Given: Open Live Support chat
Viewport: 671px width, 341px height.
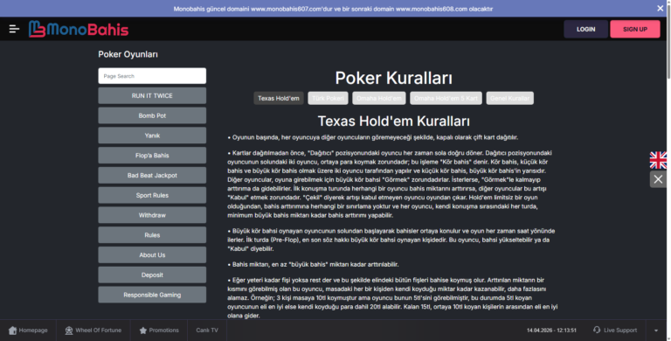Looking at the screenshot, I should tap(615, 330).
